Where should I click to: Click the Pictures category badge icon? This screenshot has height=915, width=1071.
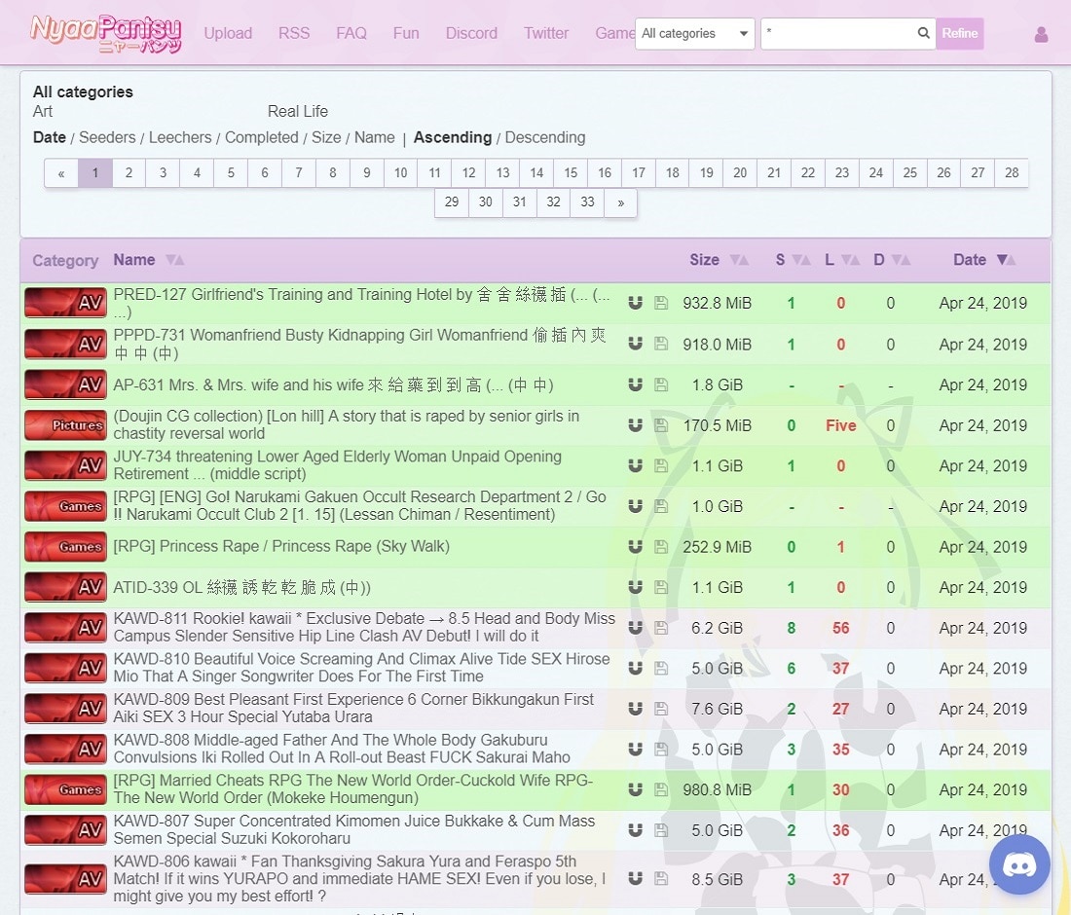65,425
